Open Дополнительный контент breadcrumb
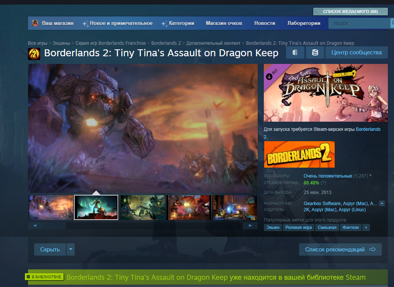 pos(213,43)
